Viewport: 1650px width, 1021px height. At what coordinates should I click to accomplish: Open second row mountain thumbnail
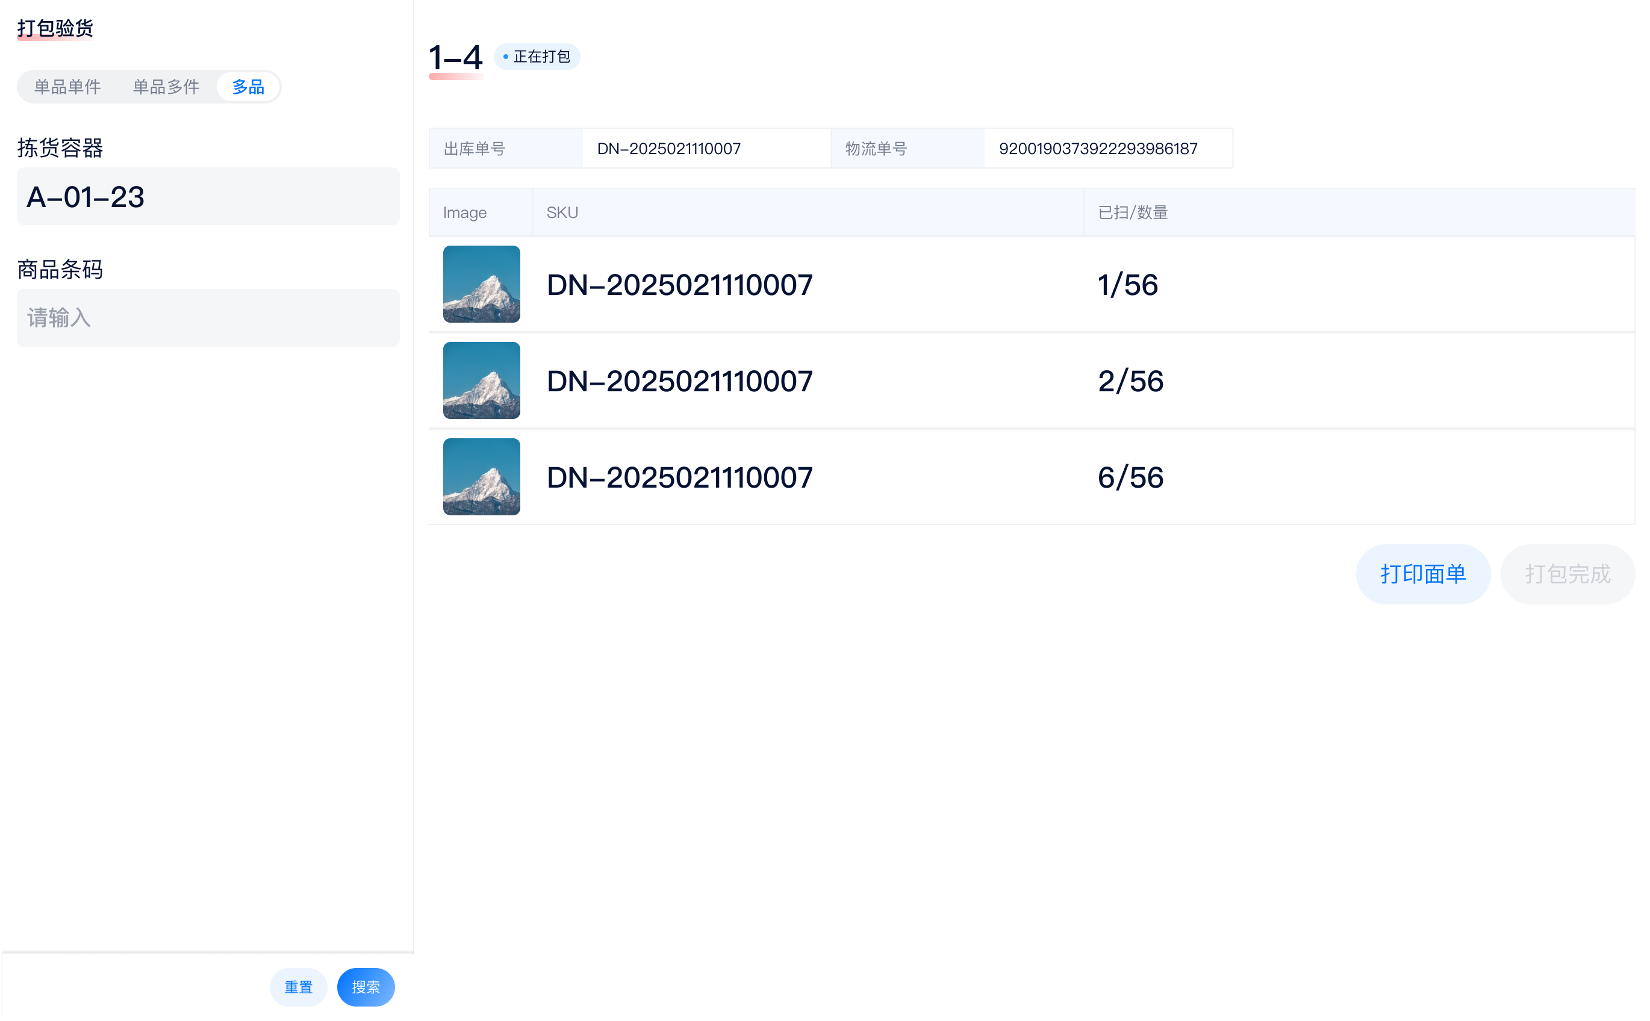[x=481, y=381]
